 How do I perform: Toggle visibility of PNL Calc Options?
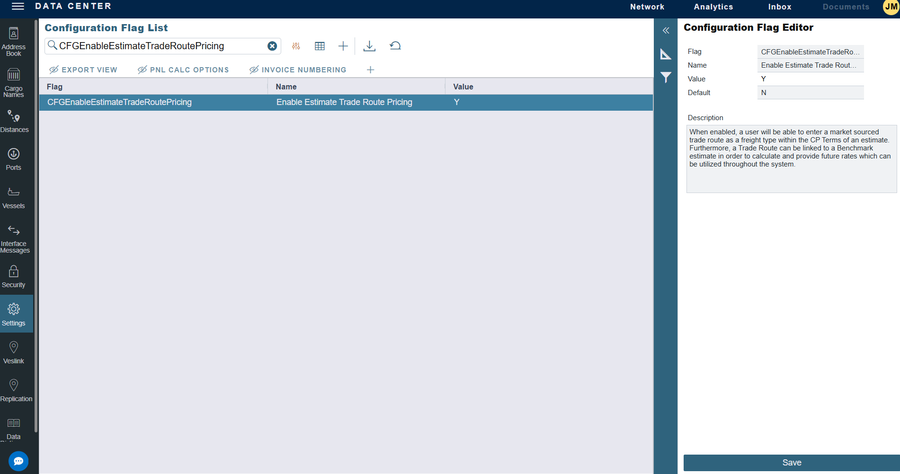tap(142, 70)
